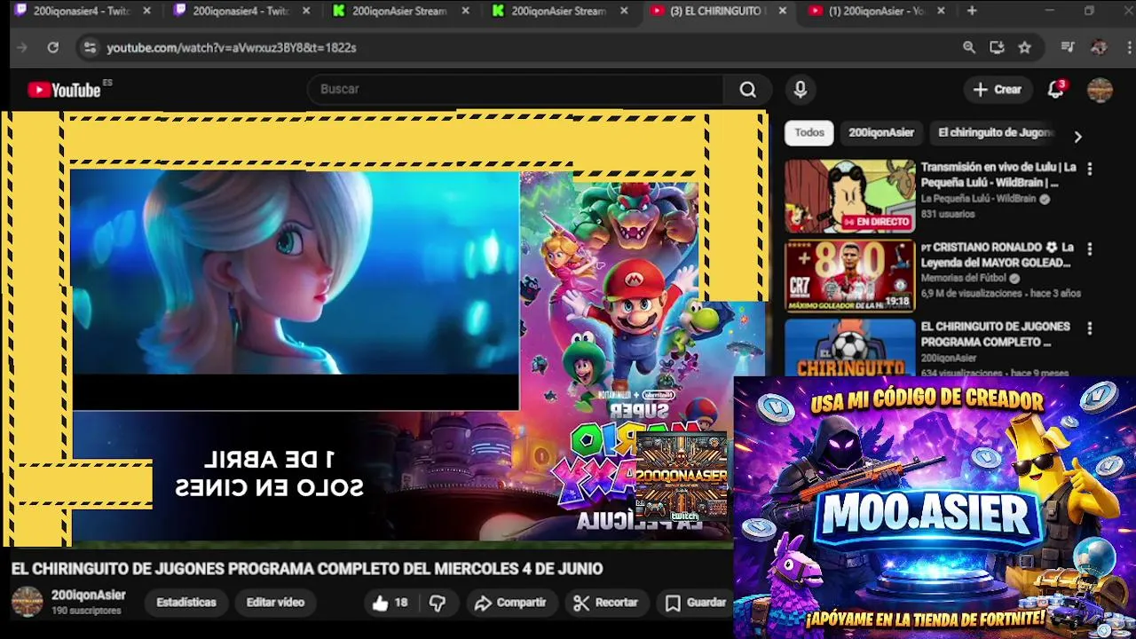Select the EL CHIRINGUITO YouTube tab

click(x=719, y=11)
